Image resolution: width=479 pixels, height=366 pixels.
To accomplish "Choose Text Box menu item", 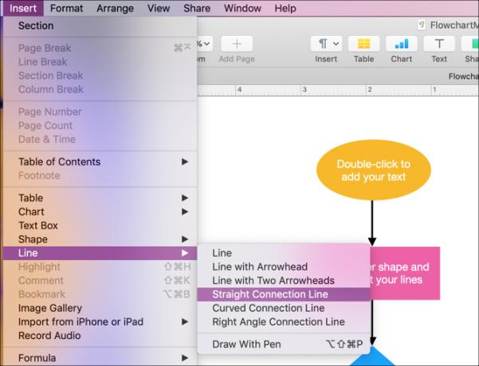I will 100,225.
